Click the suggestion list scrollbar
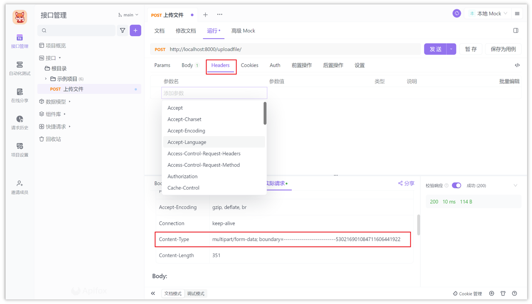The width and height of the screenshot is (532, 304). [x=265, y=114]
